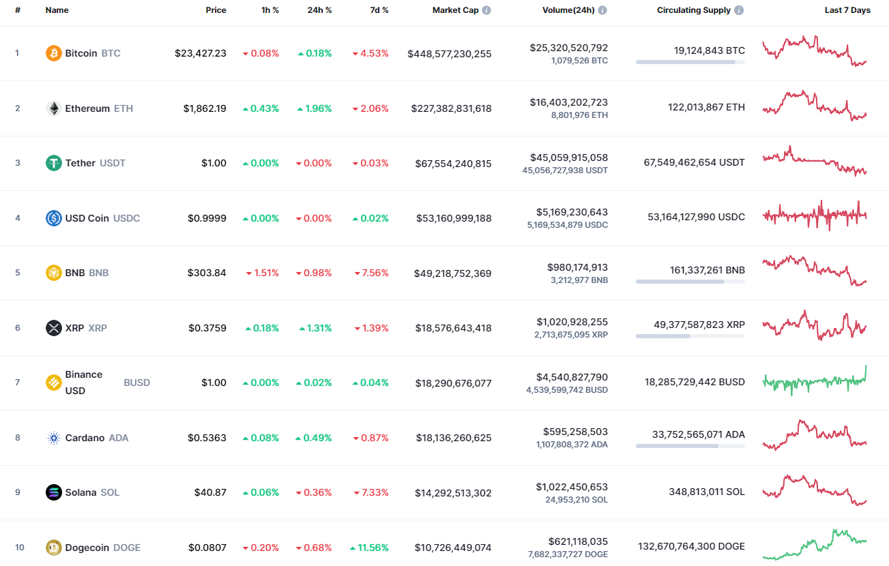
Task: Open the Circulating Supply info tooltip
Action: [739, 10]
